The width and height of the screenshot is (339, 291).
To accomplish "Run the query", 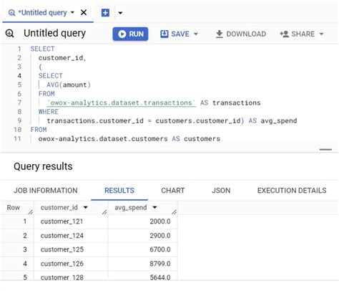I will click(x=130, y=34).
